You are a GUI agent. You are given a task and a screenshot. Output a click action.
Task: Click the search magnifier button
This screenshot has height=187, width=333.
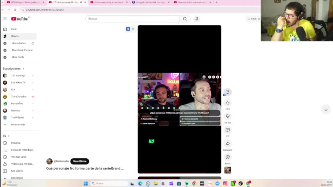185,19
